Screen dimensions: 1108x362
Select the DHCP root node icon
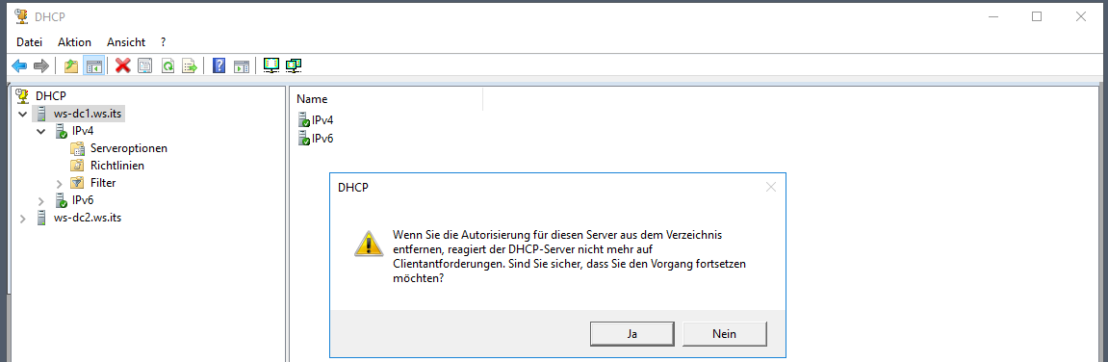click(x=22, y=95)
